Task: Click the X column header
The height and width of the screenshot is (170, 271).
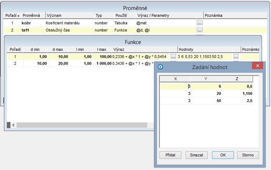Action: (175, 79)
